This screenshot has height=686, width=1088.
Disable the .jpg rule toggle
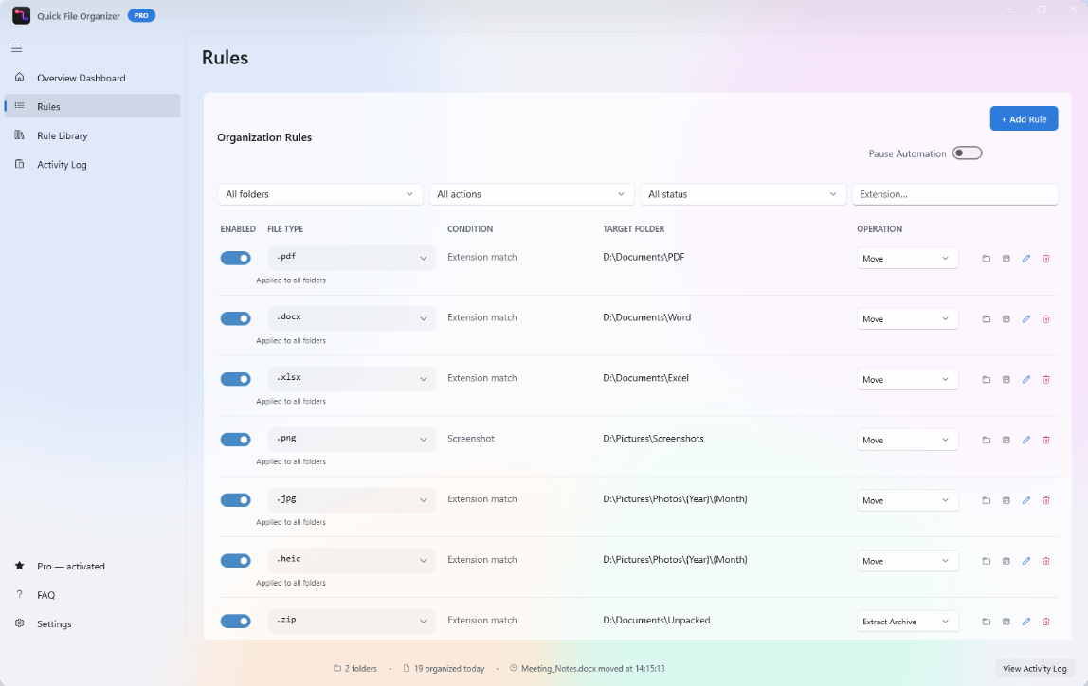235,500
